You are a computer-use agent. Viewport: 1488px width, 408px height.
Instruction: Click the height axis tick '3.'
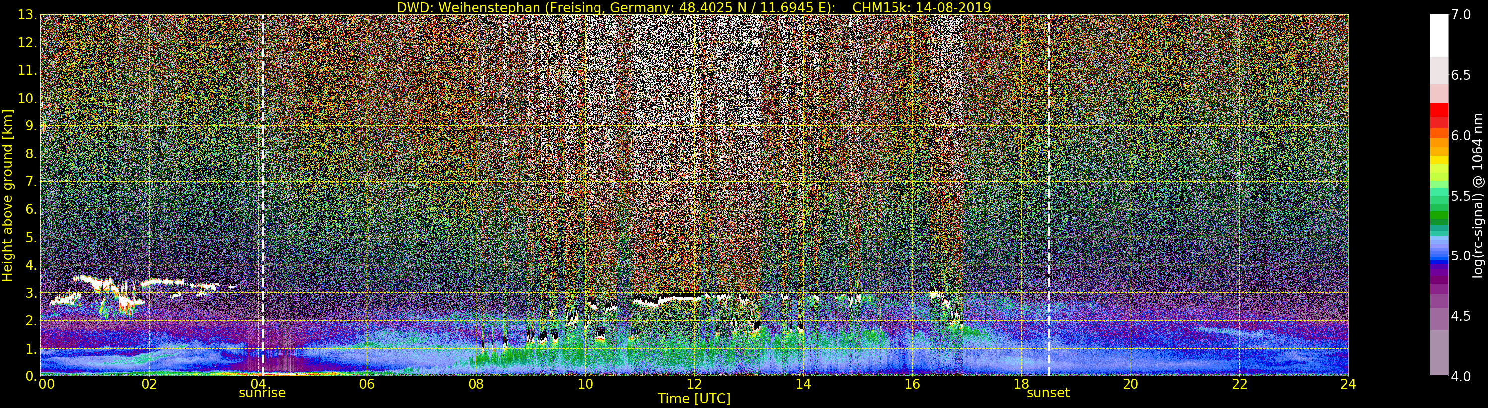pyautogui.click(x=31, y=293)
